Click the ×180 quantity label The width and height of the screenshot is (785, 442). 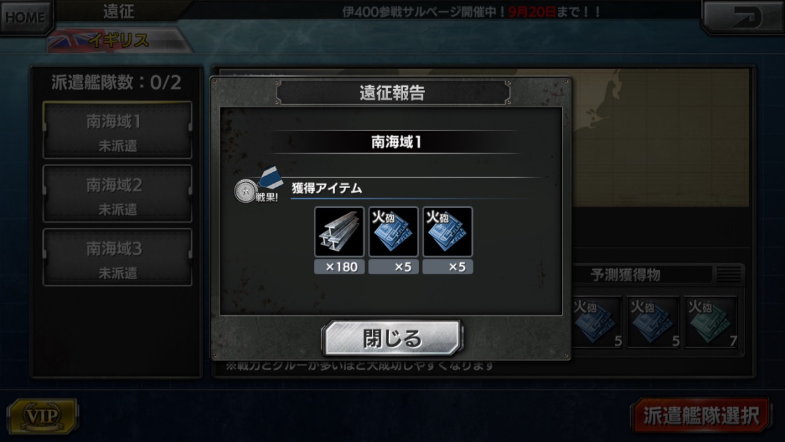(339, 267)
